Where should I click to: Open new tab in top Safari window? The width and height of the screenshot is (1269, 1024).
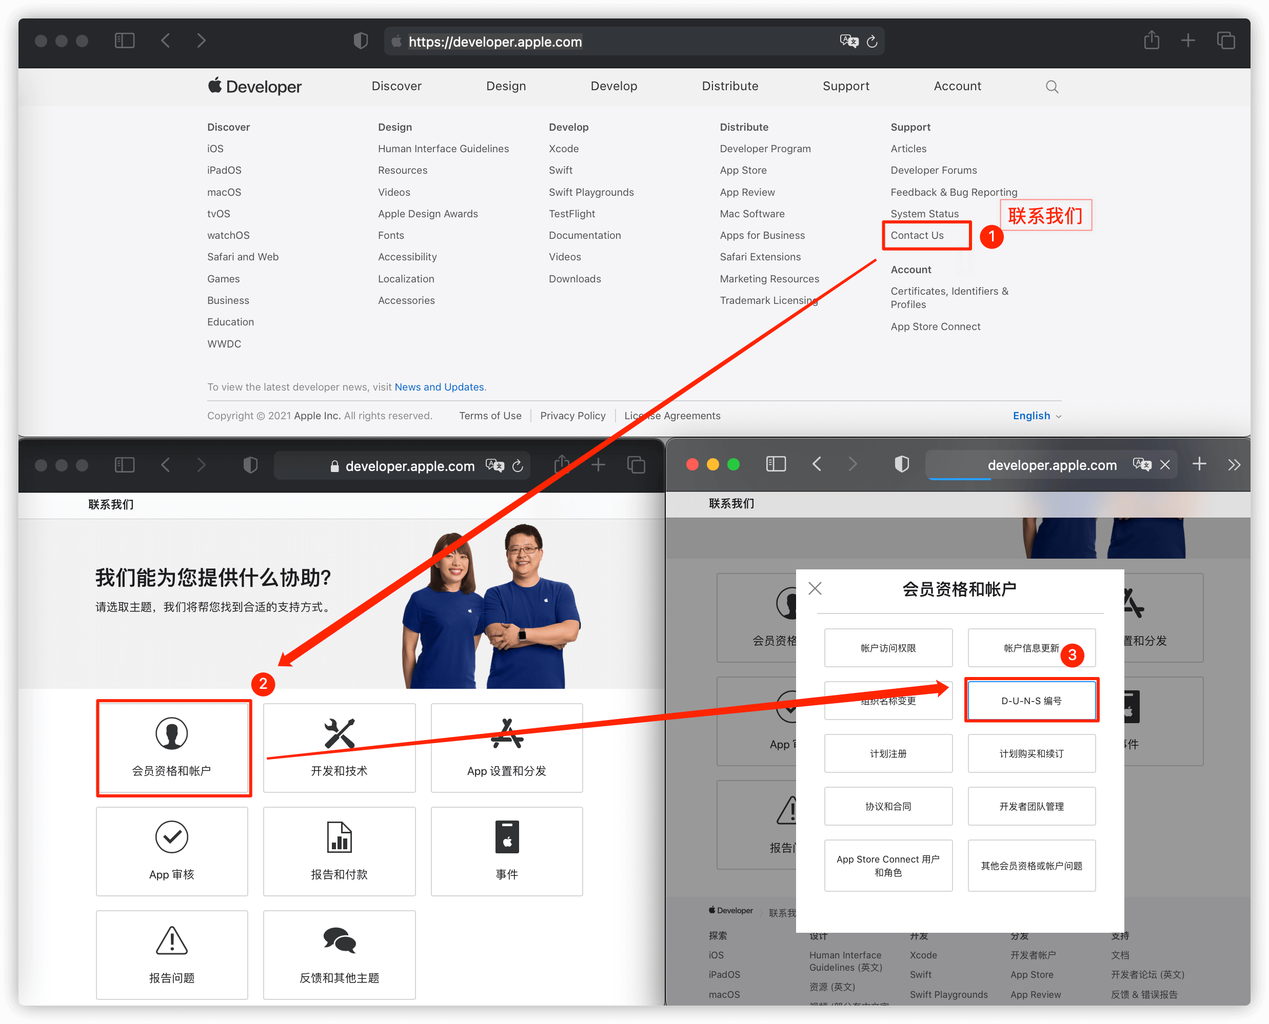point(1187,40)
